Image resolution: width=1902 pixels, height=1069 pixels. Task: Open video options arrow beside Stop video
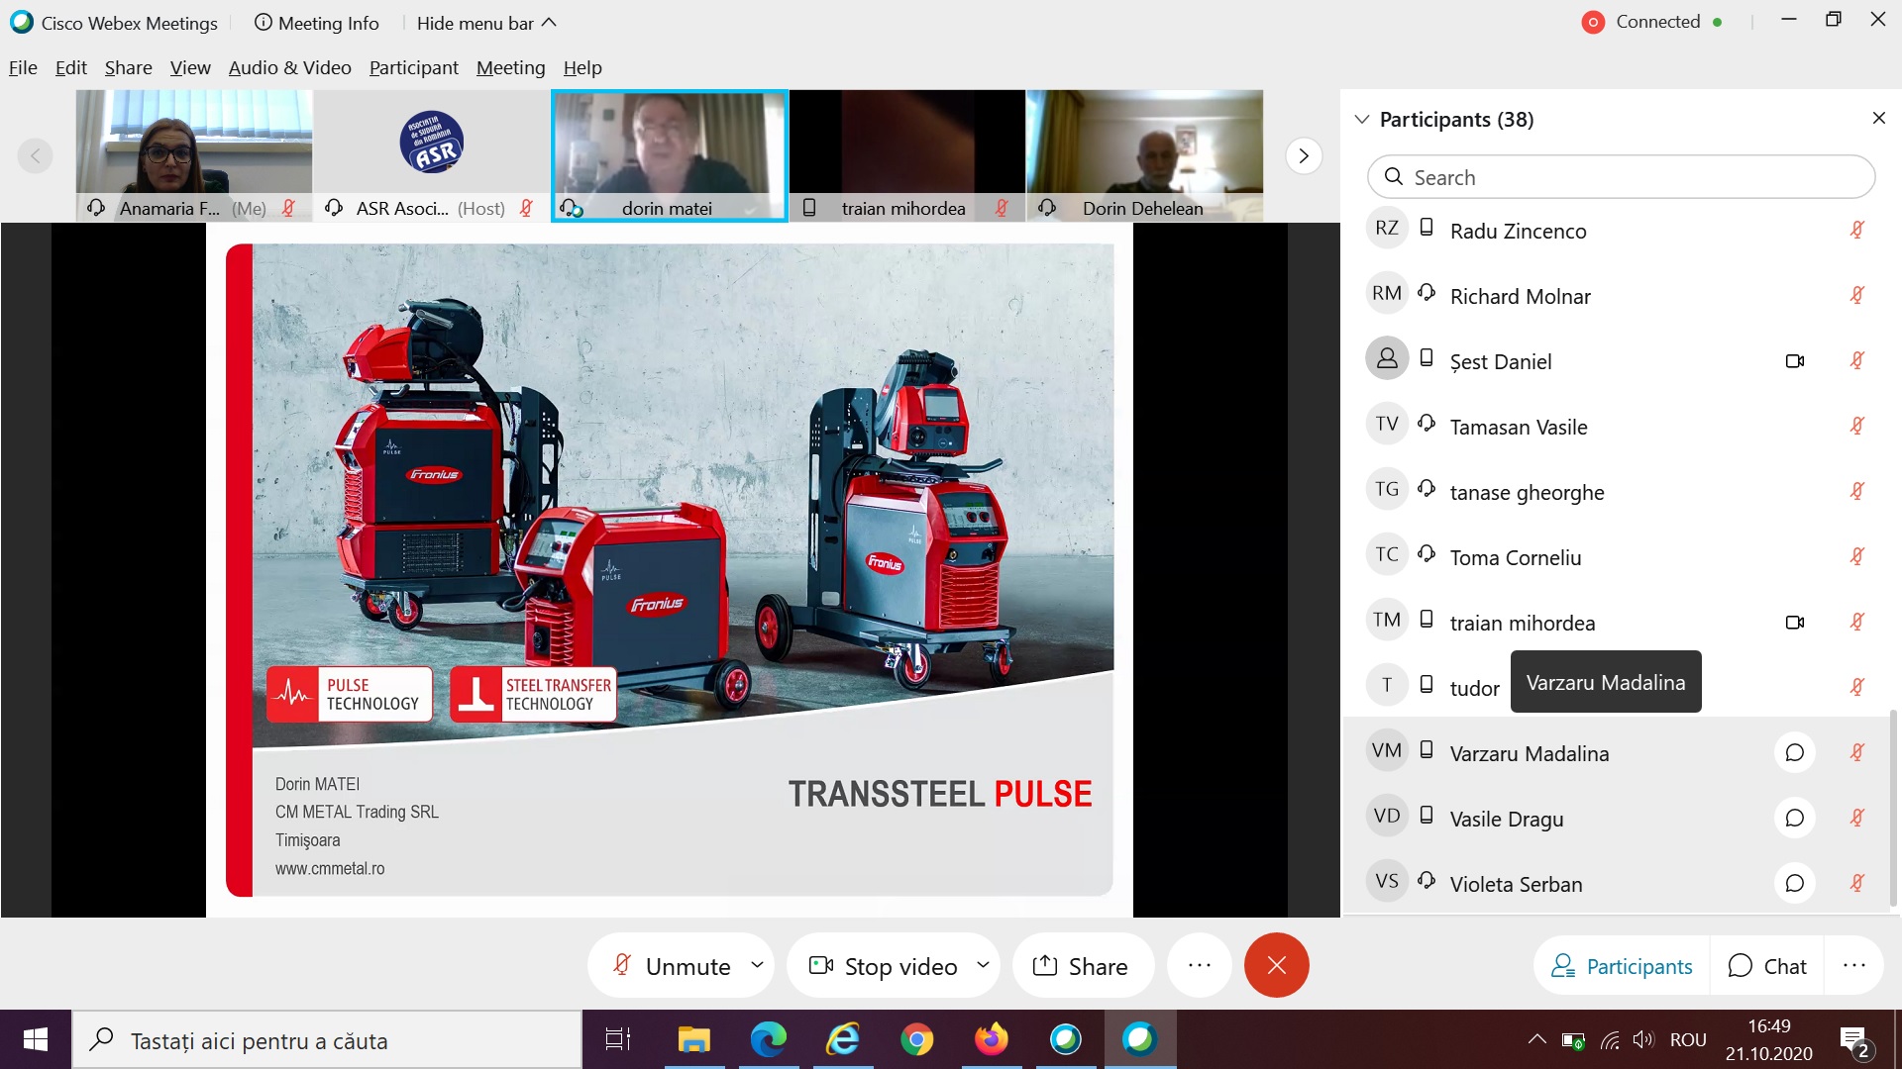point(983,965)
